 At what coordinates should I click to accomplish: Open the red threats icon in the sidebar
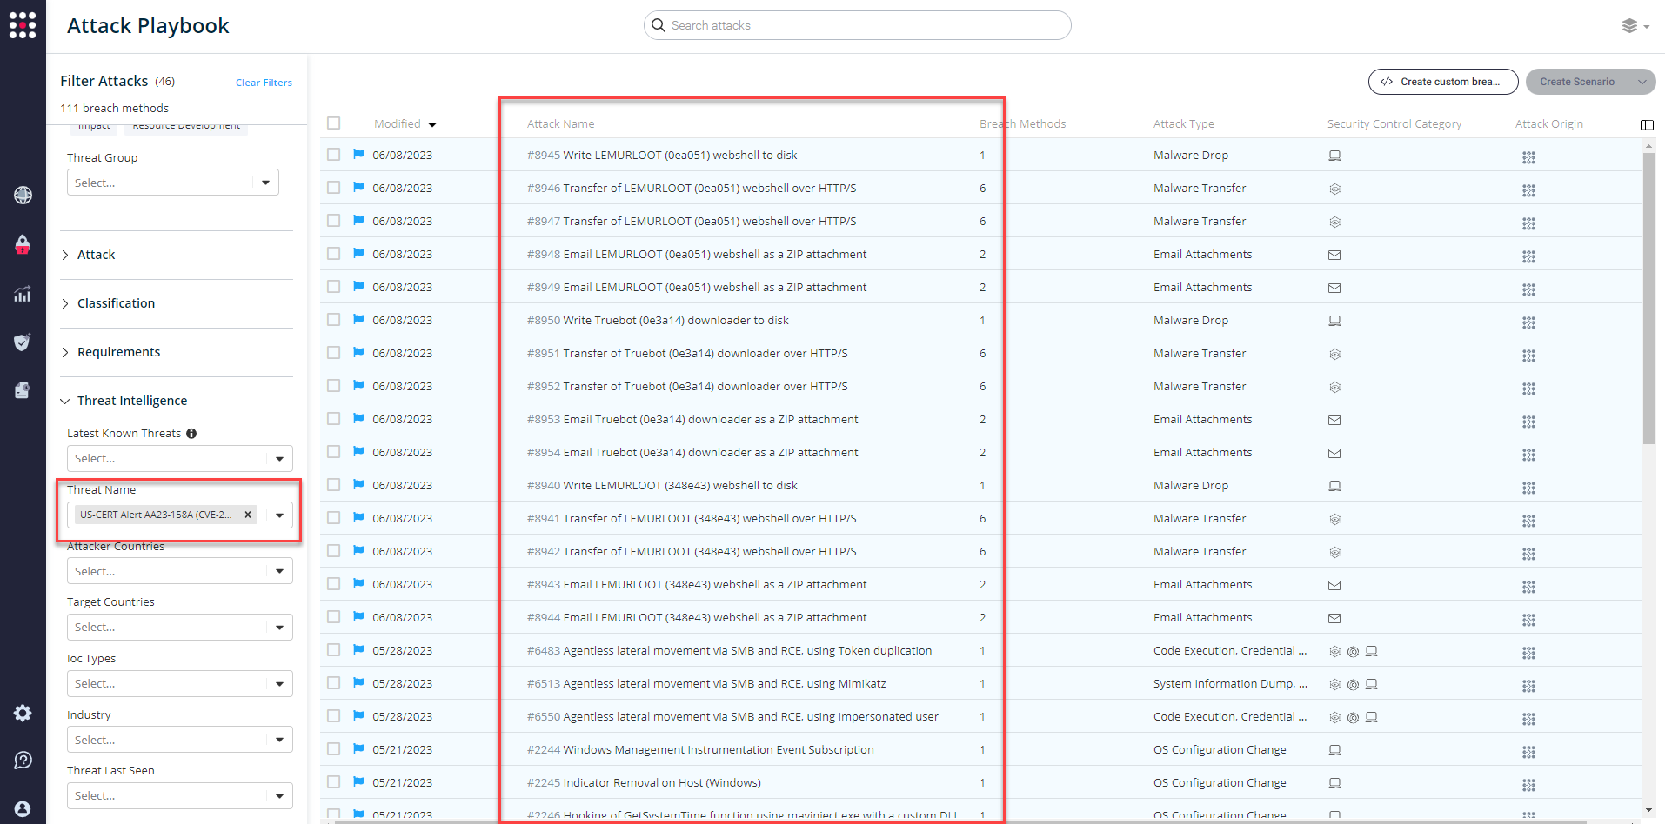pos(23,245)
